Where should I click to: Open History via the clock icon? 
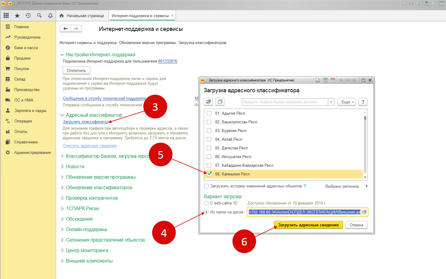(28, 15)
